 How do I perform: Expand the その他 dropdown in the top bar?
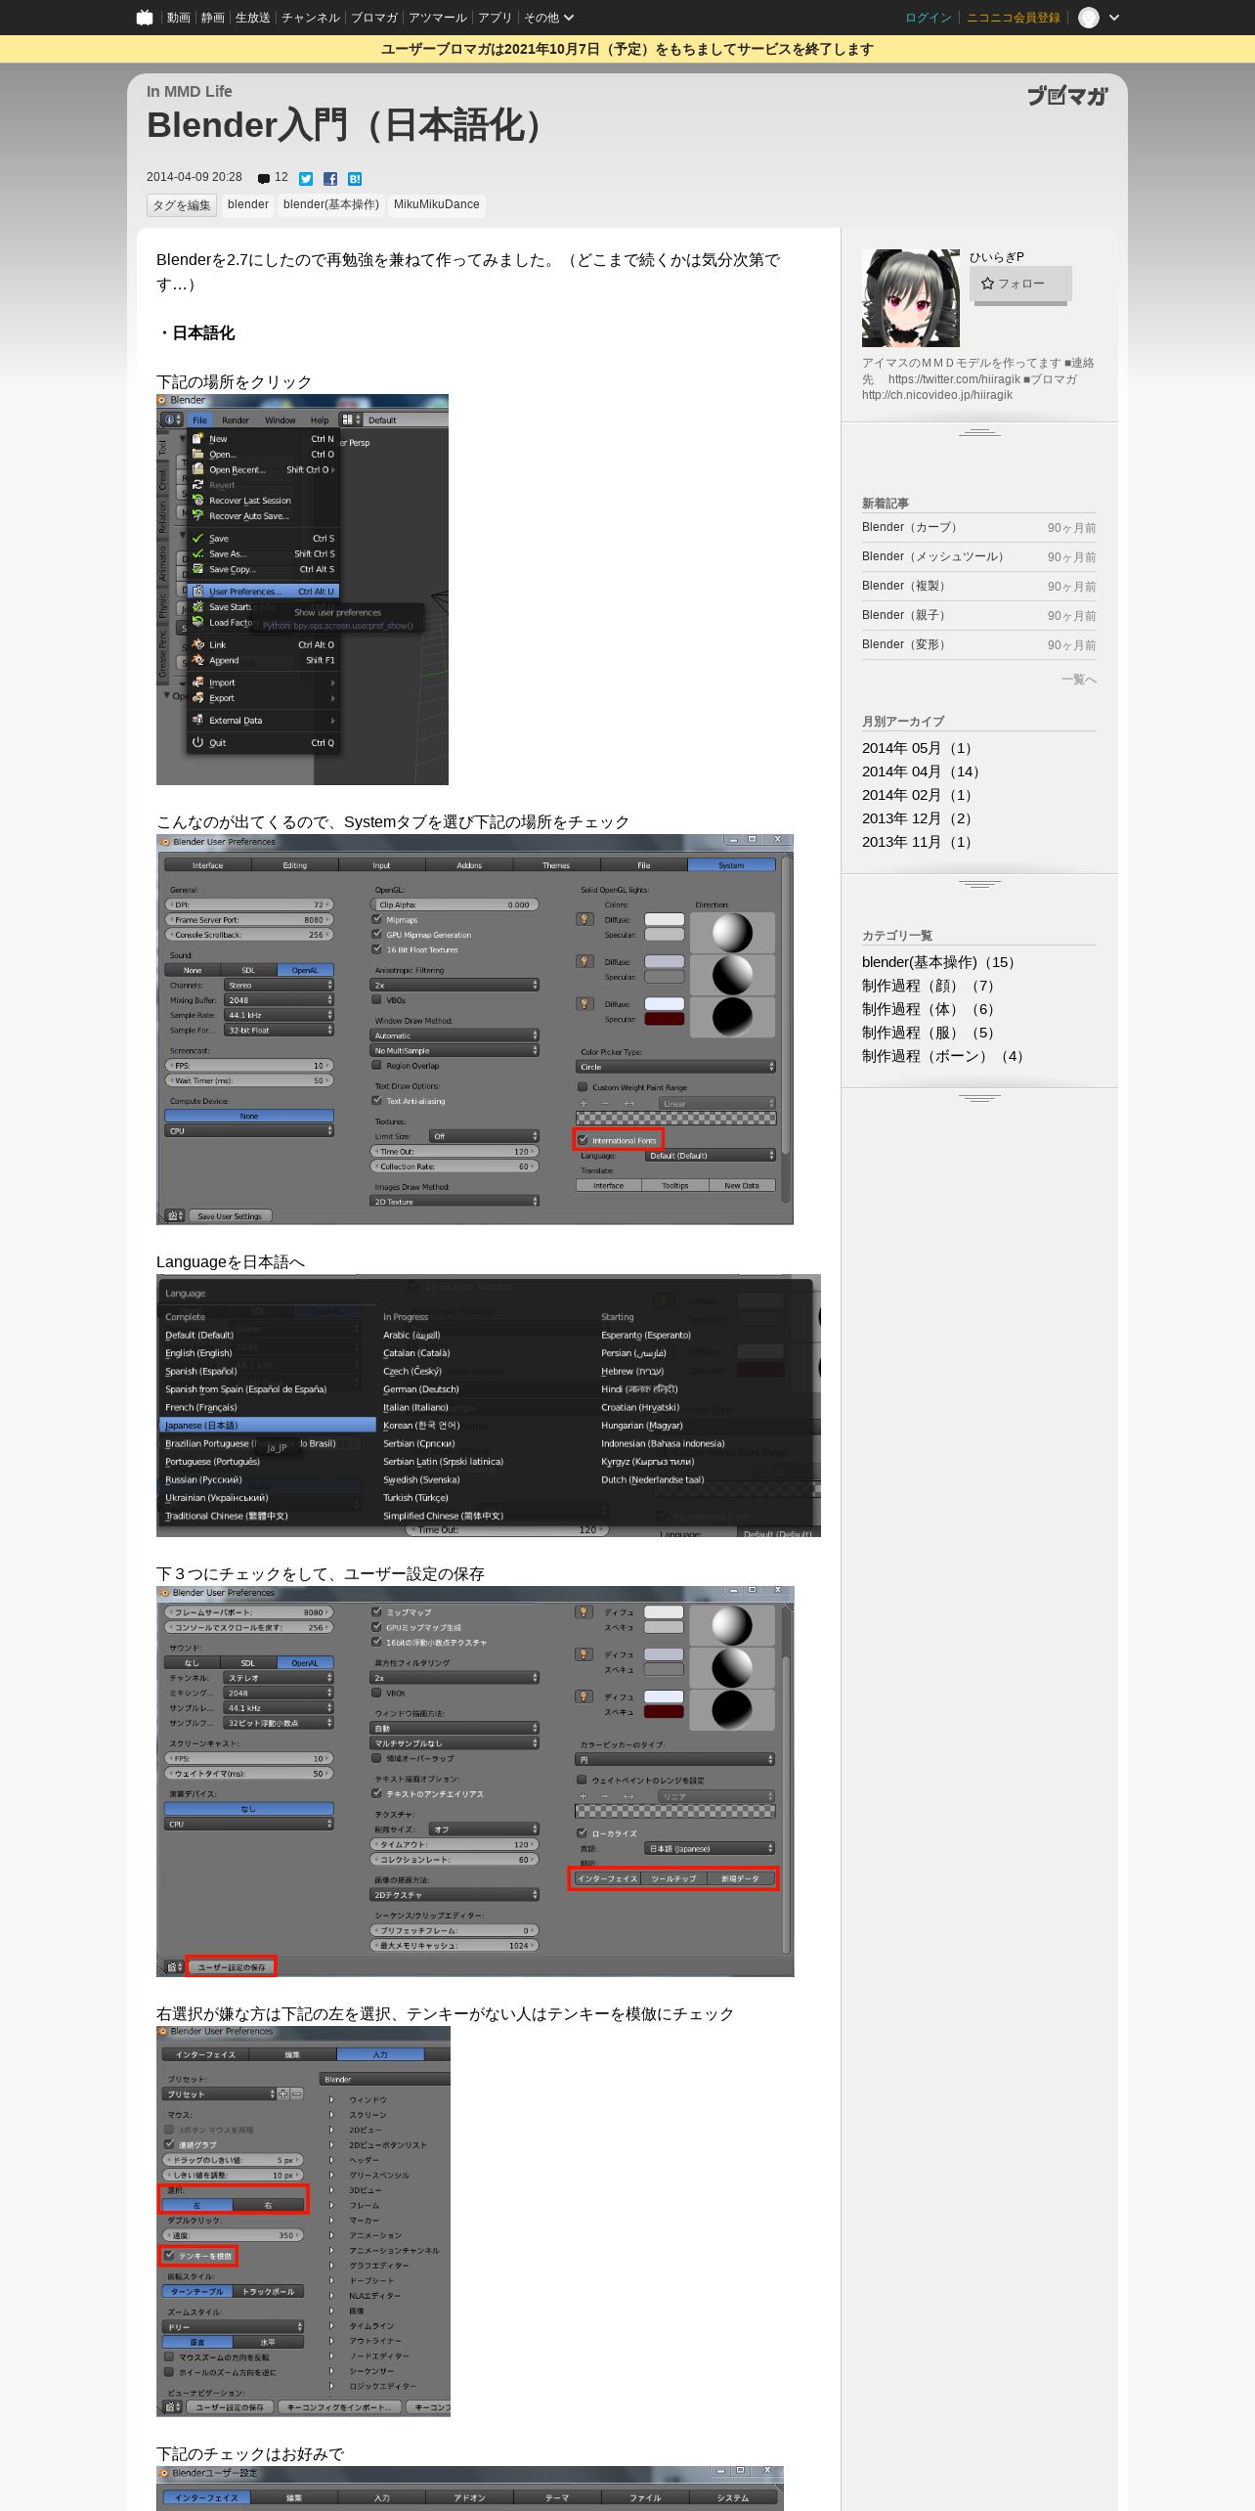click(548, 18)
